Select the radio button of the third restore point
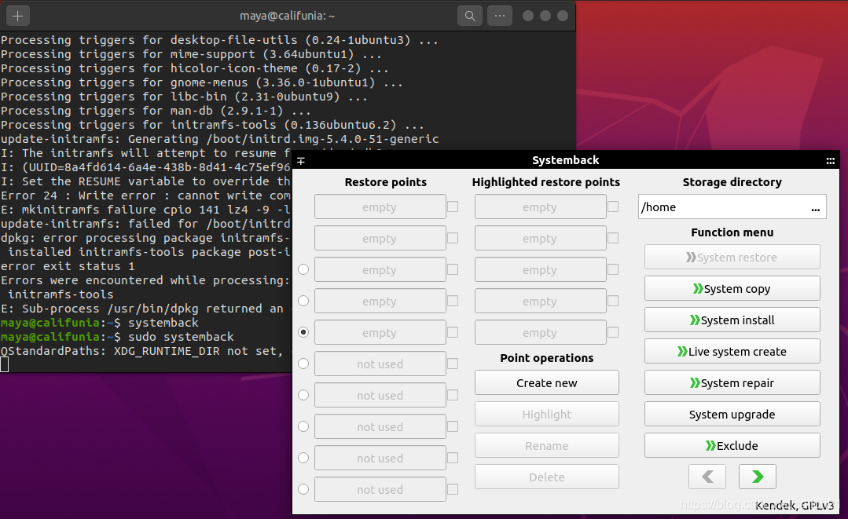The height and width of the screenshot is (519, 848). tap(303, 269)
